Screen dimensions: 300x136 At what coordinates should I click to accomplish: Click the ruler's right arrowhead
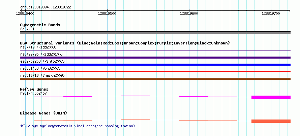(289, 10)
